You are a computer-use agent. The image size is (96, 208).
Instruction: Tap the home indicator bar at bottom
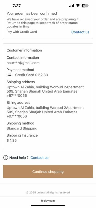pos(48,205)
